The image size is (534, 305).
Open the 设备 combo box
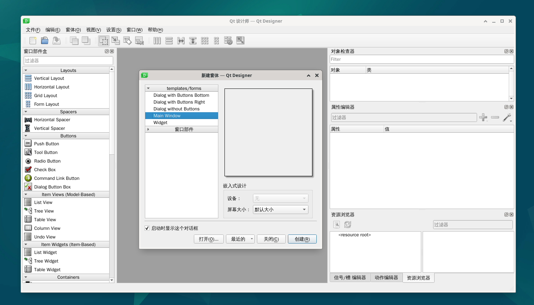[280, 199]
